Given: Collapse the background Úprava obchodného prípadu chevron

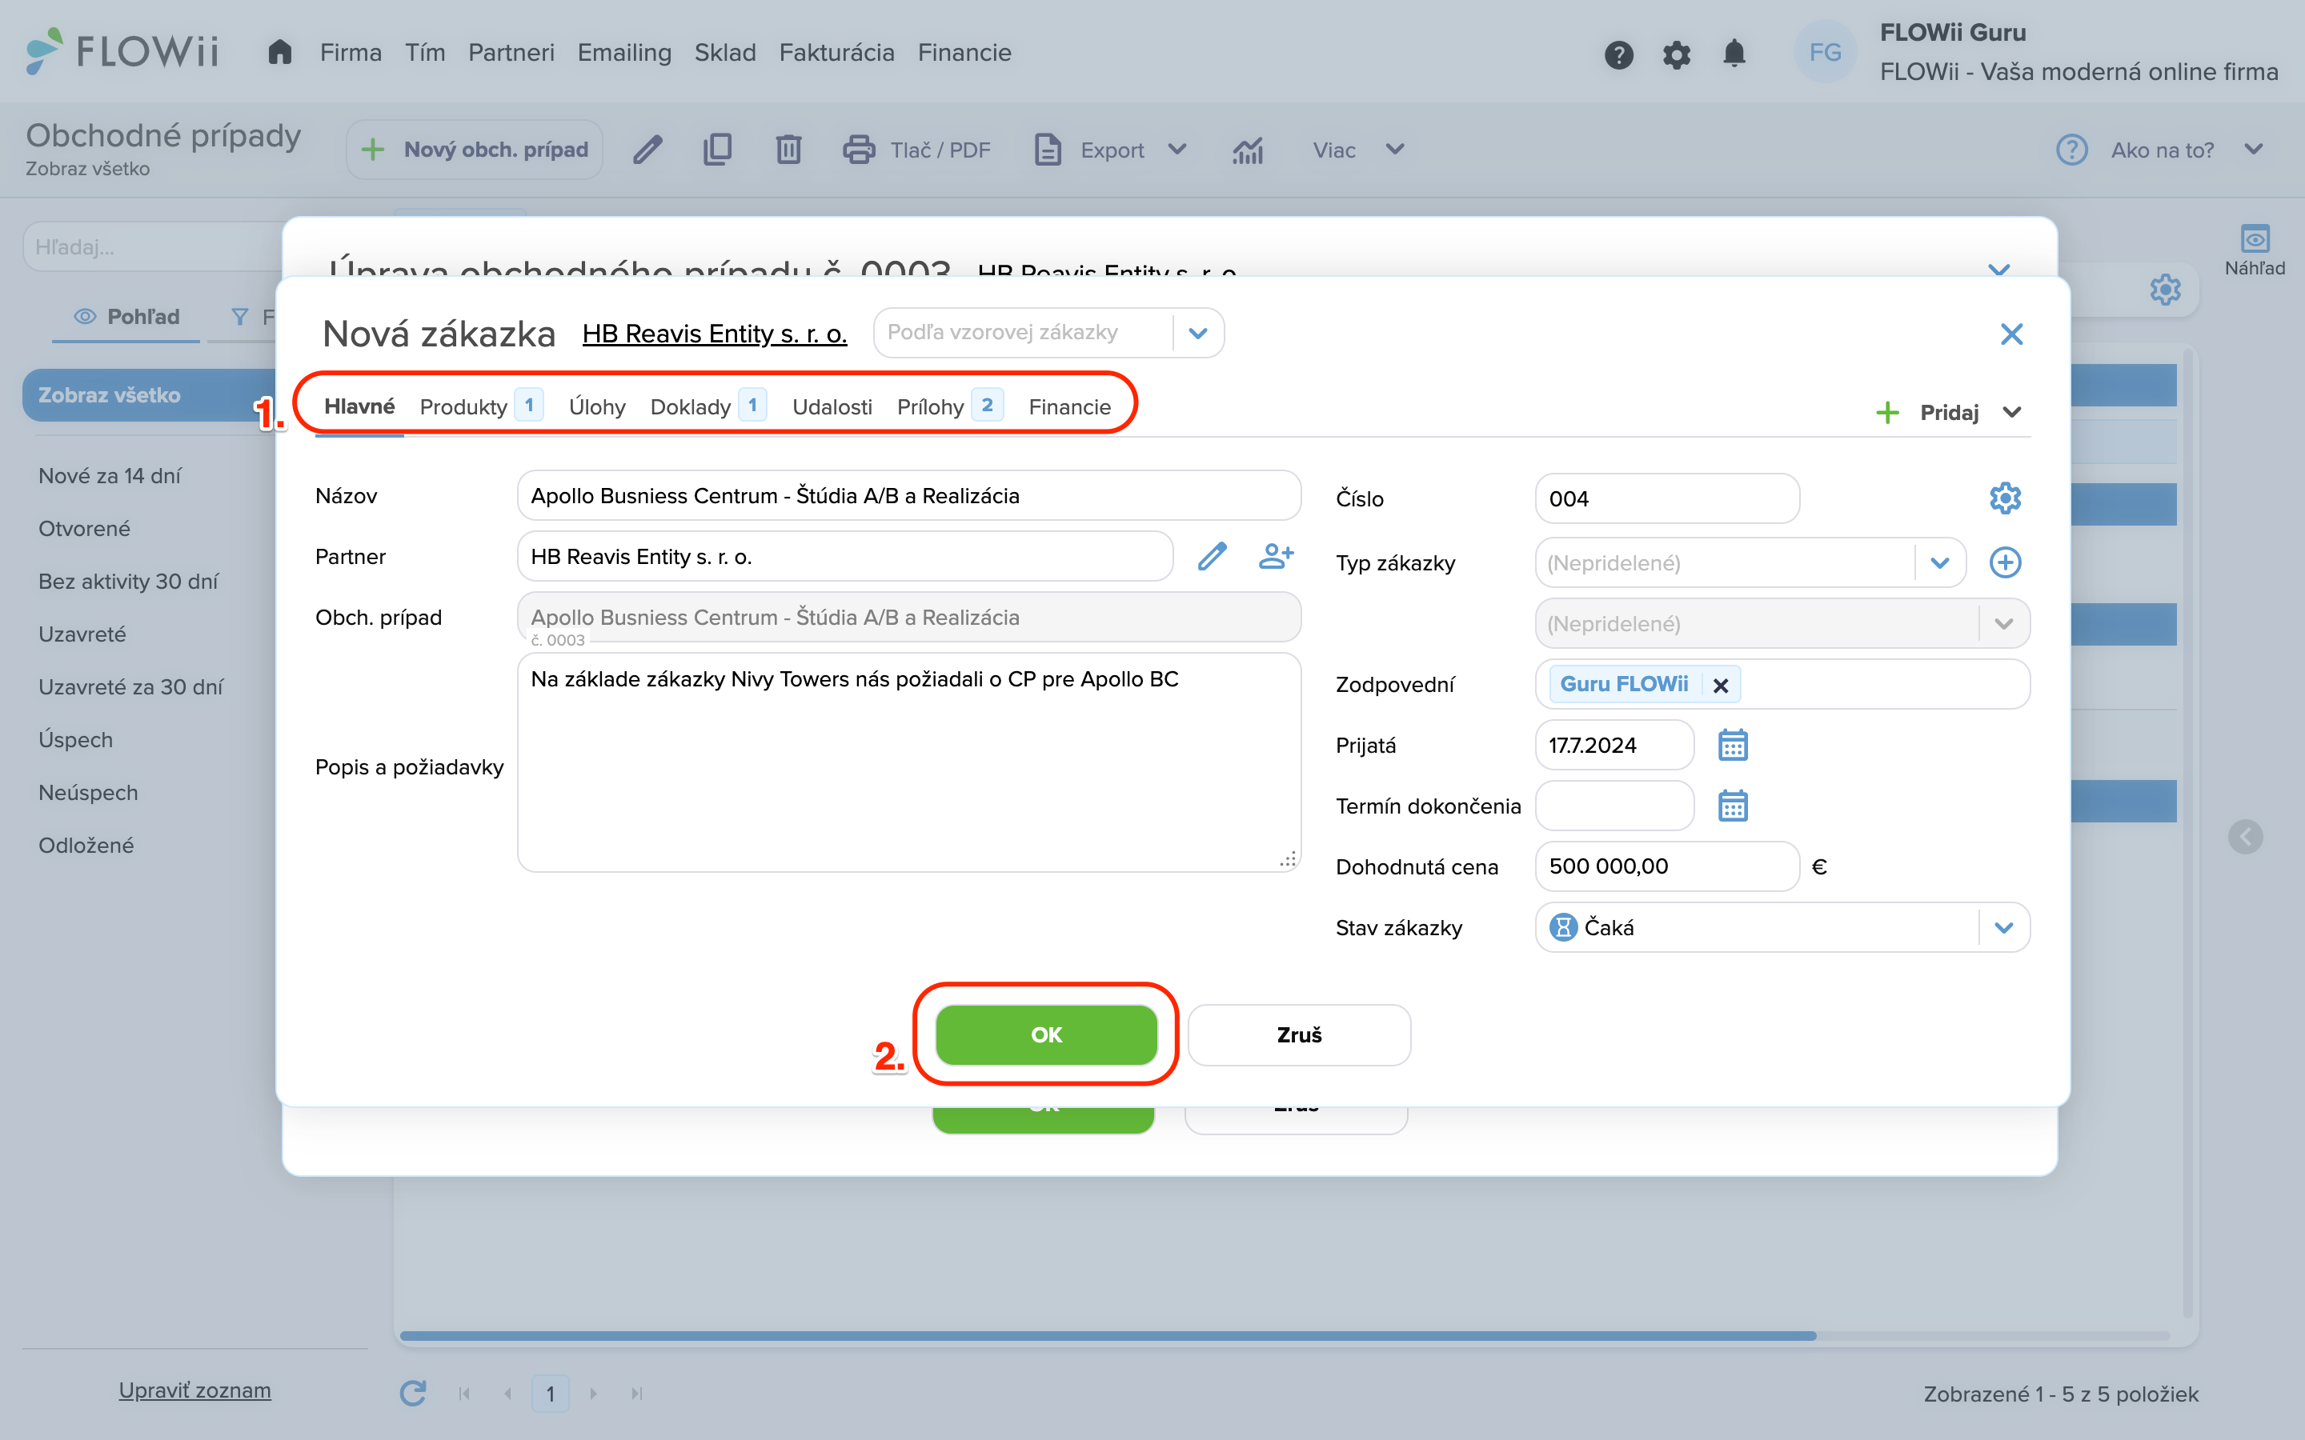Looking at the screenshot, I should tap(1999, 270).
